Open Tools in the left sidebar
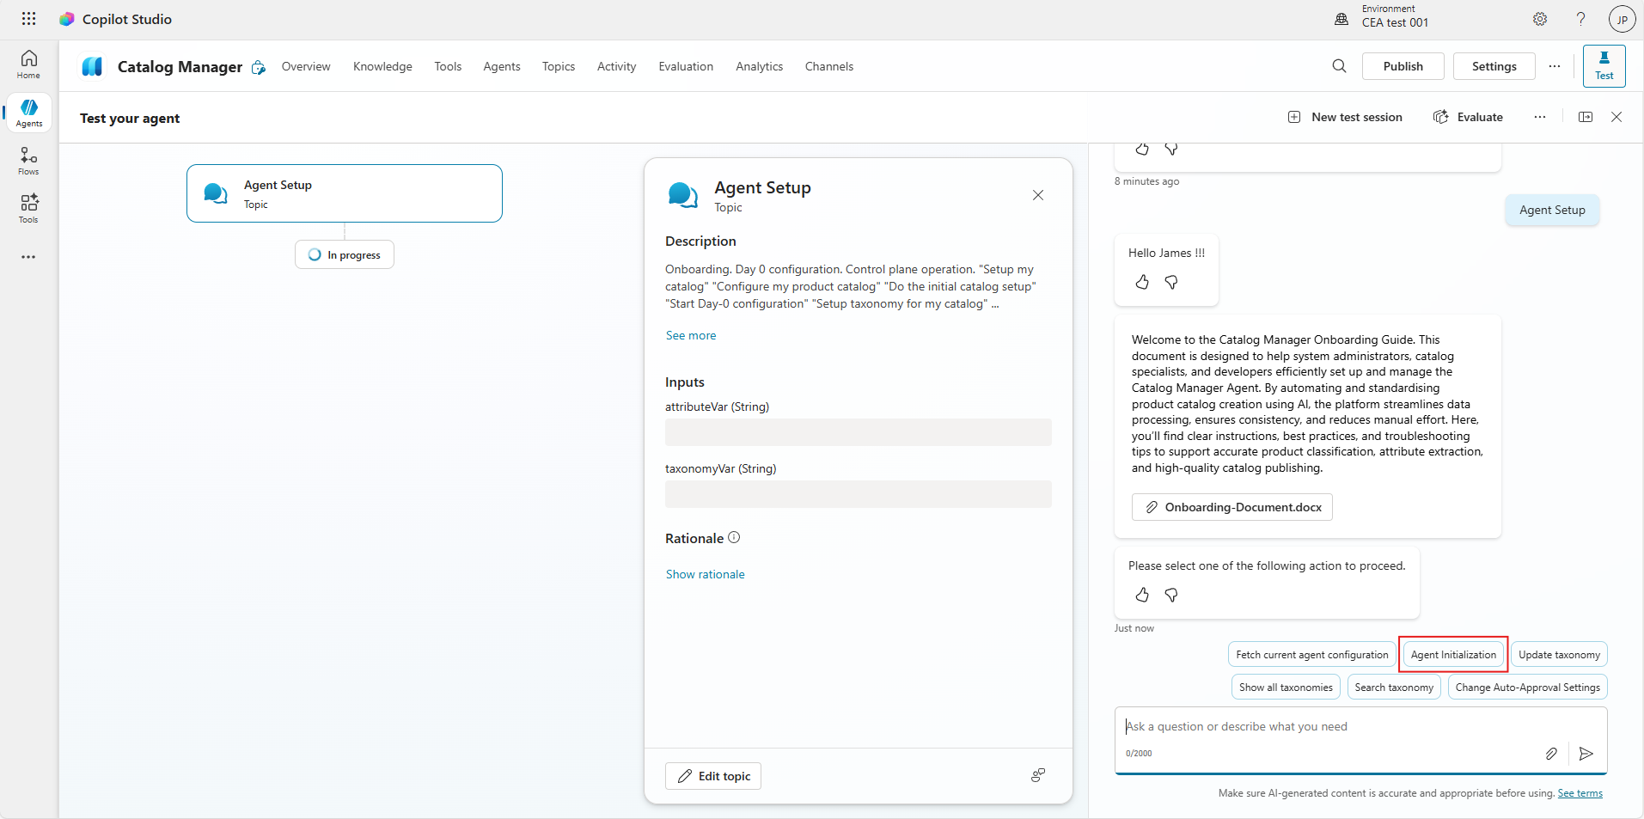 coord(28,209)
